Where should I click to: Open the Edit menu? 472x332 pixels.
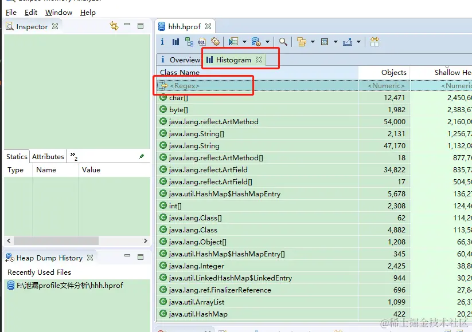31,13
